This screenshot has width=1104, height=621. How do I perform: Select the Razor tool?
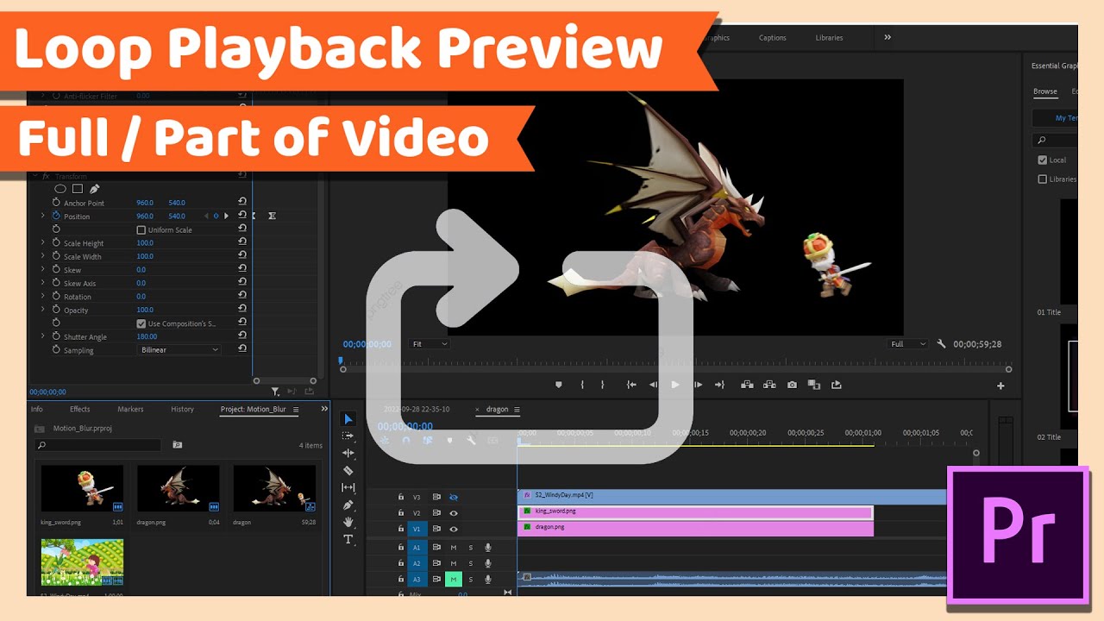click(x=348, y=470)
